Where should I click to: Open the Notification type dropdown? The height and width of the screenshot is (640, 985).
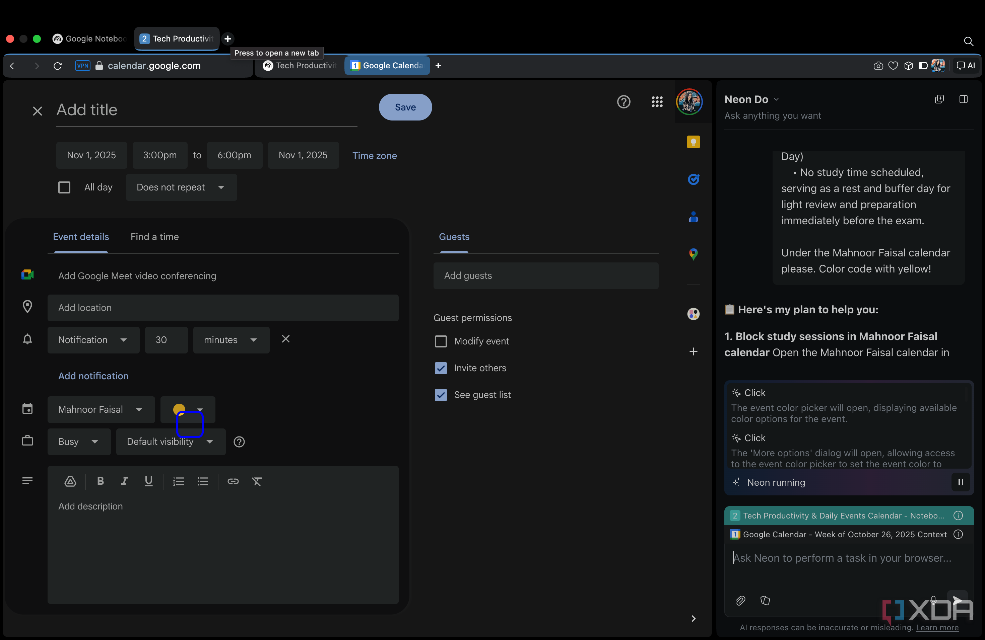tap(93, 340)
